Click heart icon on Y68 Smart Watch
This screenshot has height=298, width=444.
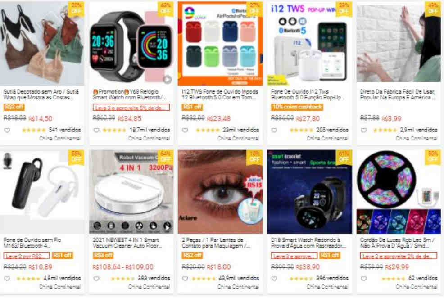click(x=96, y=131)
